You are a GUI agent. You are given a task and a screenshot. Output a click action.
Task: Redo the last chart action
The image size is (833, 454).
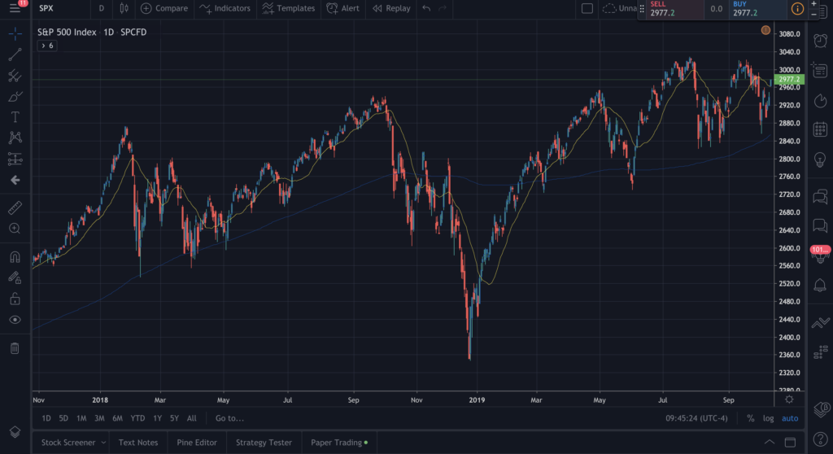(442, 8)
